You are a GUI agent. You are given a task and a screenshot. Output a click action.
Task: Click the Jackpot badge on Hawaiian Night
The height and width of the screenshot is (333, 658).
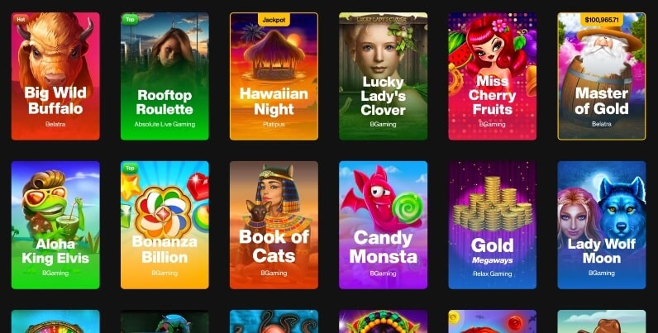tap(274, 20)
